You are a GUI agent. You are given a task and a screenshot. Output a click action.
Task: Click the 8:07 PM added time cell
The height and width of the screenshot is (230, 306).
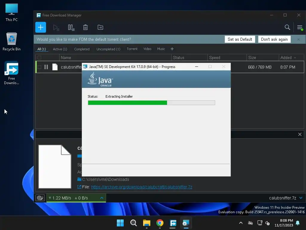[x=288, y=67]
